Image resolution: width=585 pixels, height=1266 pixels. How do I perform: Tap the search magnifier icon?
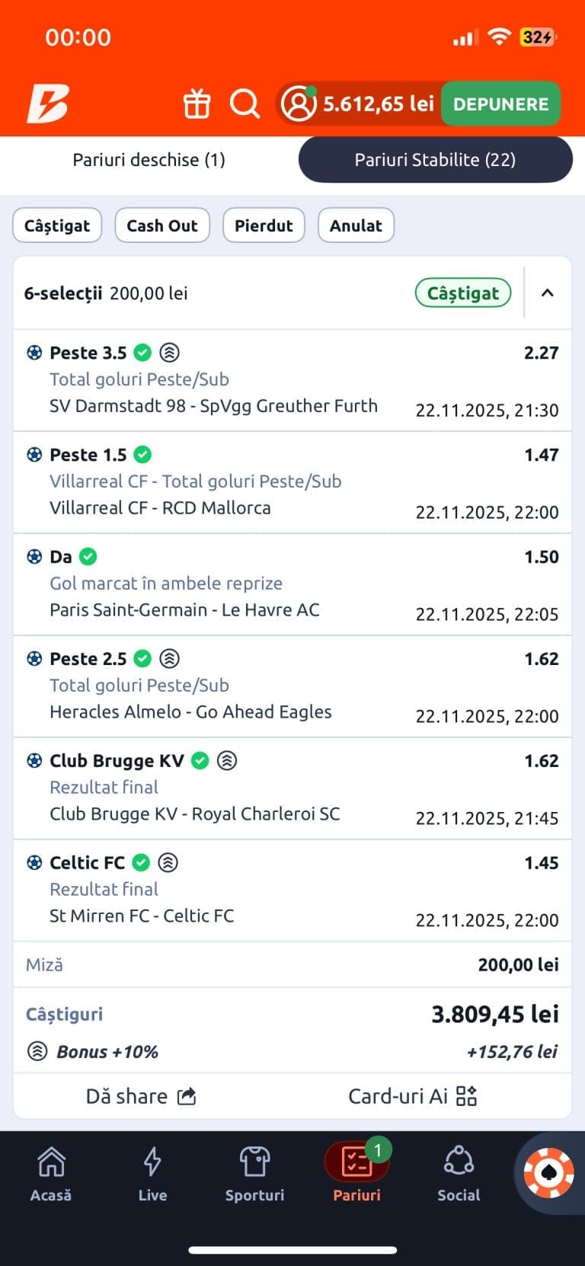tap(245, 104)
